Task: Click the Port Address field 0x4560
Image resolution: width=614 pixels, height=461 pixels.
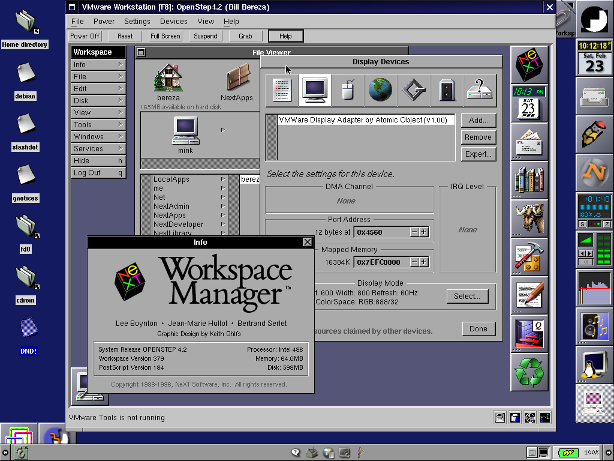Action: pyautogui.click(x=381, y=232)
